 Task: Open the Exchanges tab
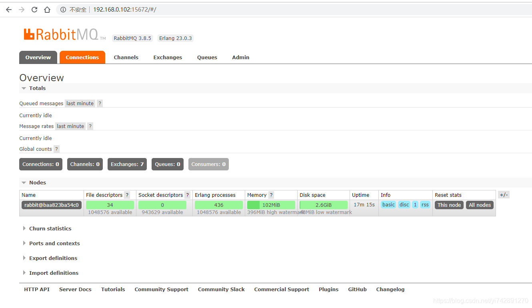[168, 57]
